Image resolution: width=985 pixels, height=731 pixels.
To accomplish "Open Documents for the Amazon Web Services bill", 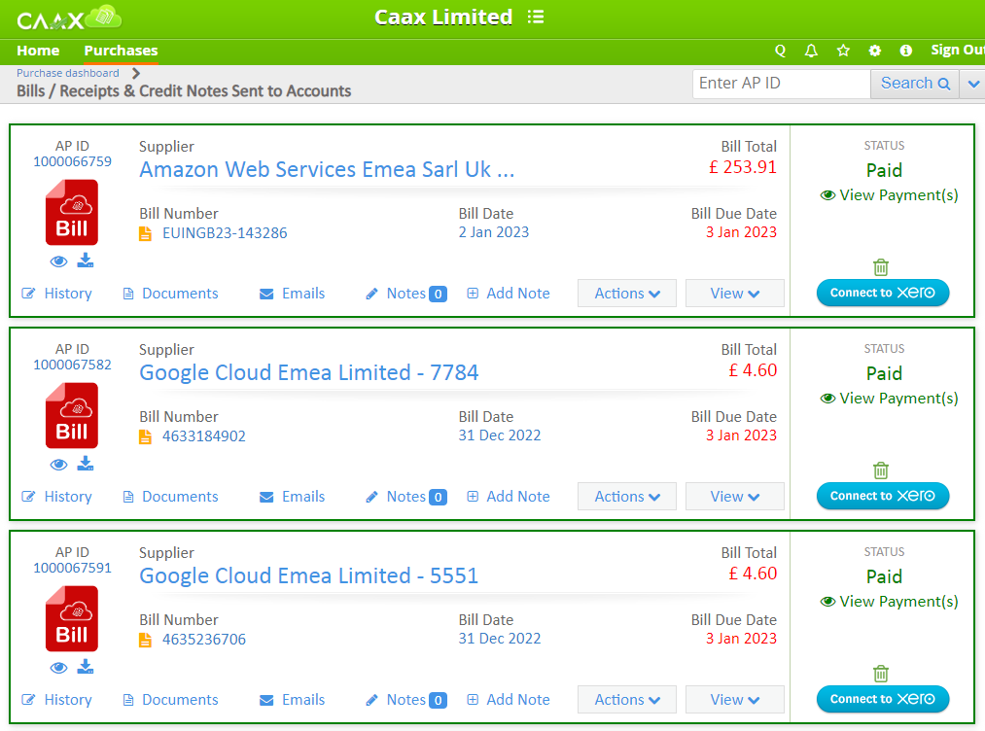I will click(170, 294).
